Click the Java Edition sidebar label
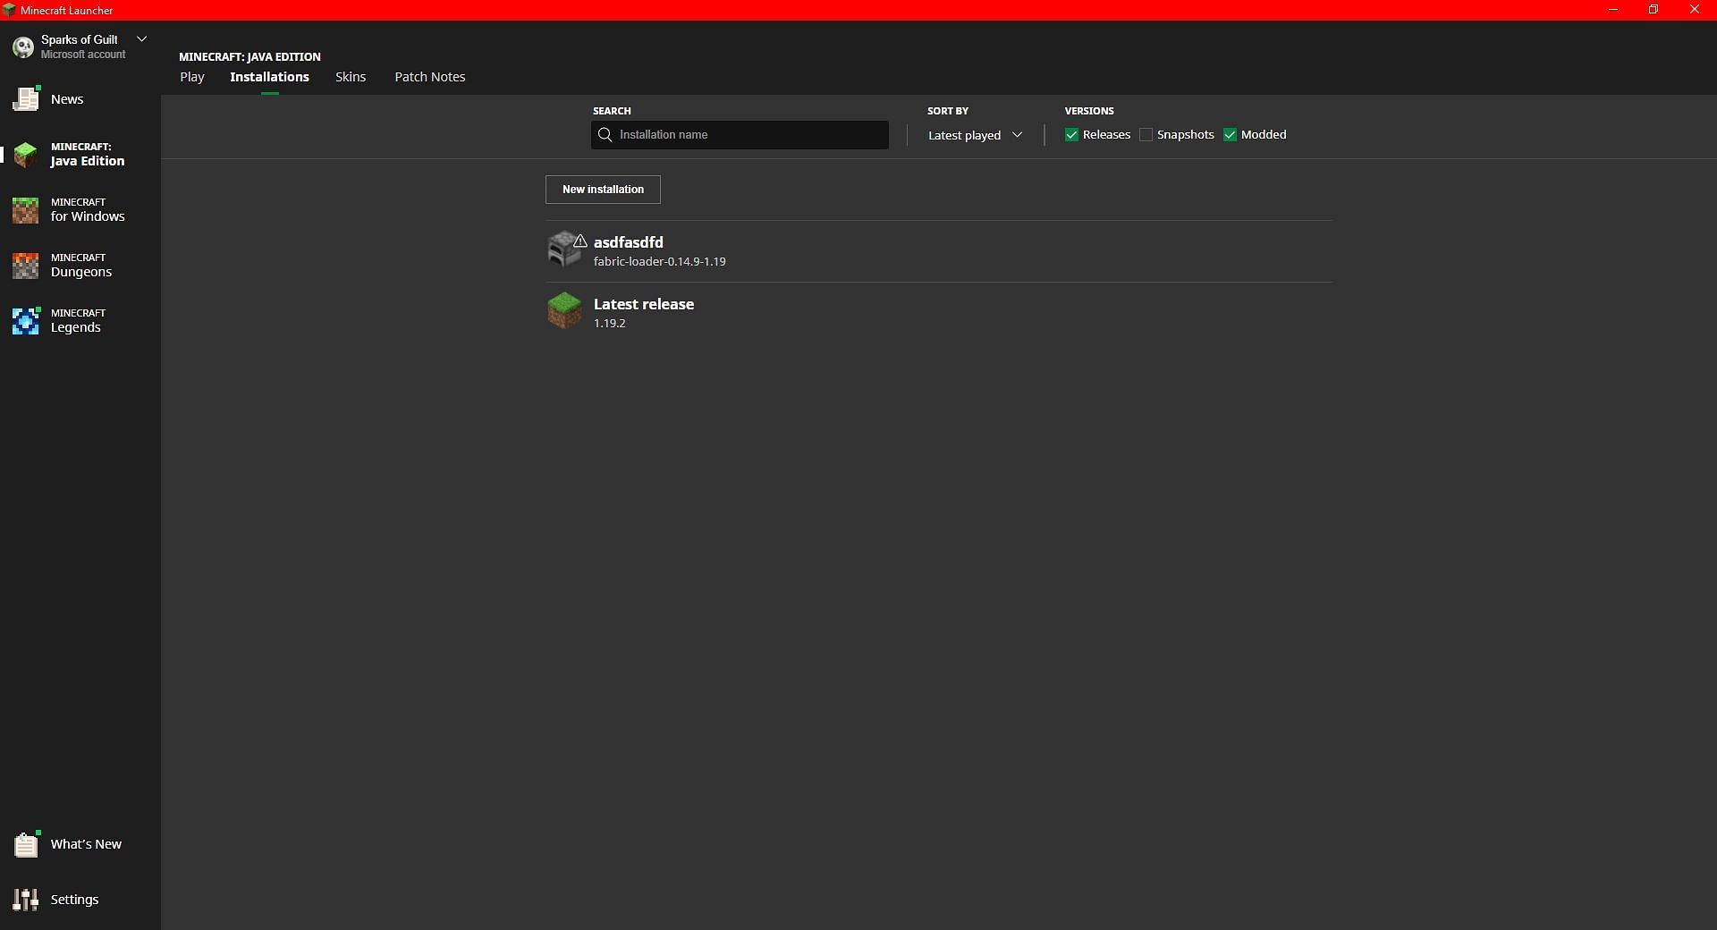 88,161
